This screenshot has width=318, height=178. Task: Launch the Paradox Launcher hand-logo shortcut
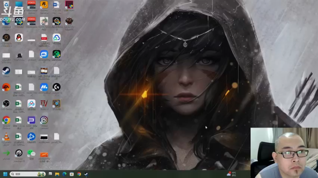pos(19,153)
